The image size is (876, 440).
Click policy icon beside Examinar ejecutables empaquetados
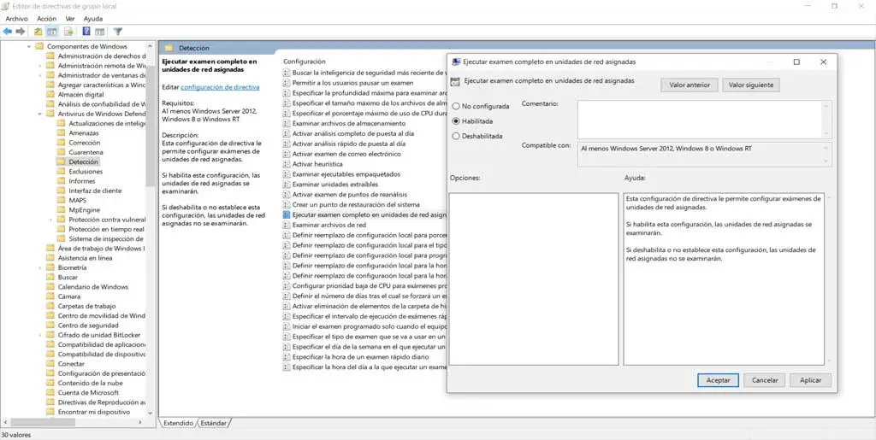pyautogui.click(x=287, y=174)
